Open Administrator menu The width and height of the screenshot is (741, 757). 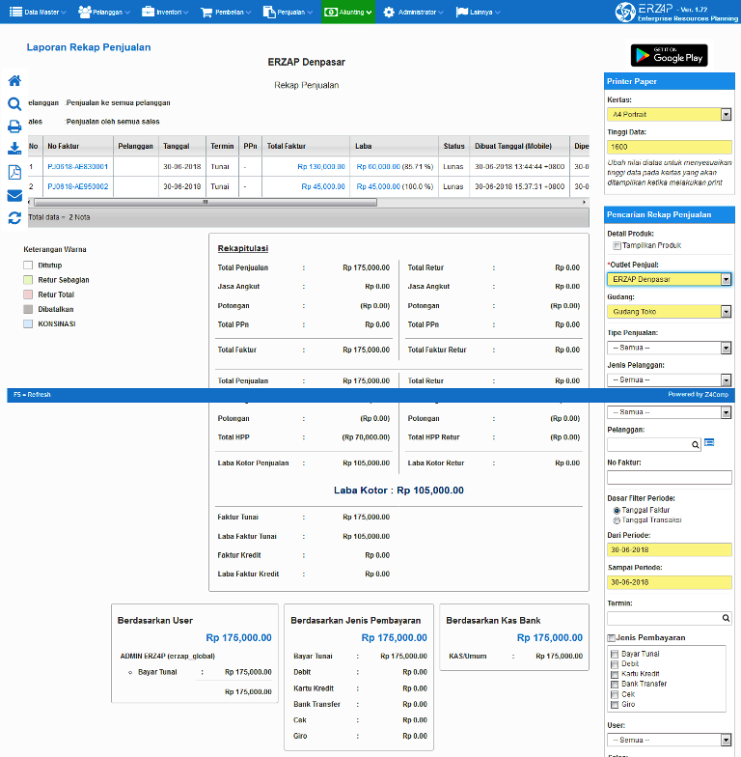(x=413, y=12)
